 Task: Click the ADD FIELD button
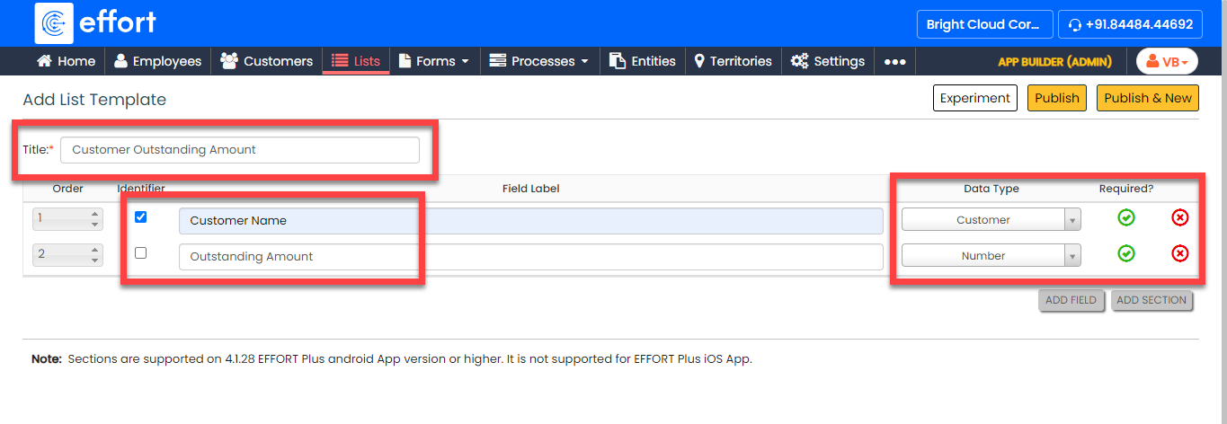1071,300
